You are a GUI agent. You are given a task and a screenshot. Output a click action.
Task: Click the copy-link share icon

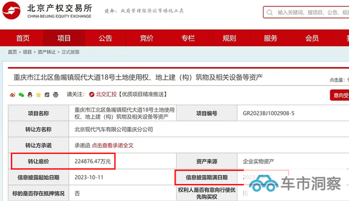[x=47, y=95]
